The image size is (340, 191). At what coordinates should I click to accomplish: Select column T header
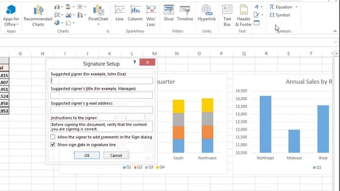[311, 54]
